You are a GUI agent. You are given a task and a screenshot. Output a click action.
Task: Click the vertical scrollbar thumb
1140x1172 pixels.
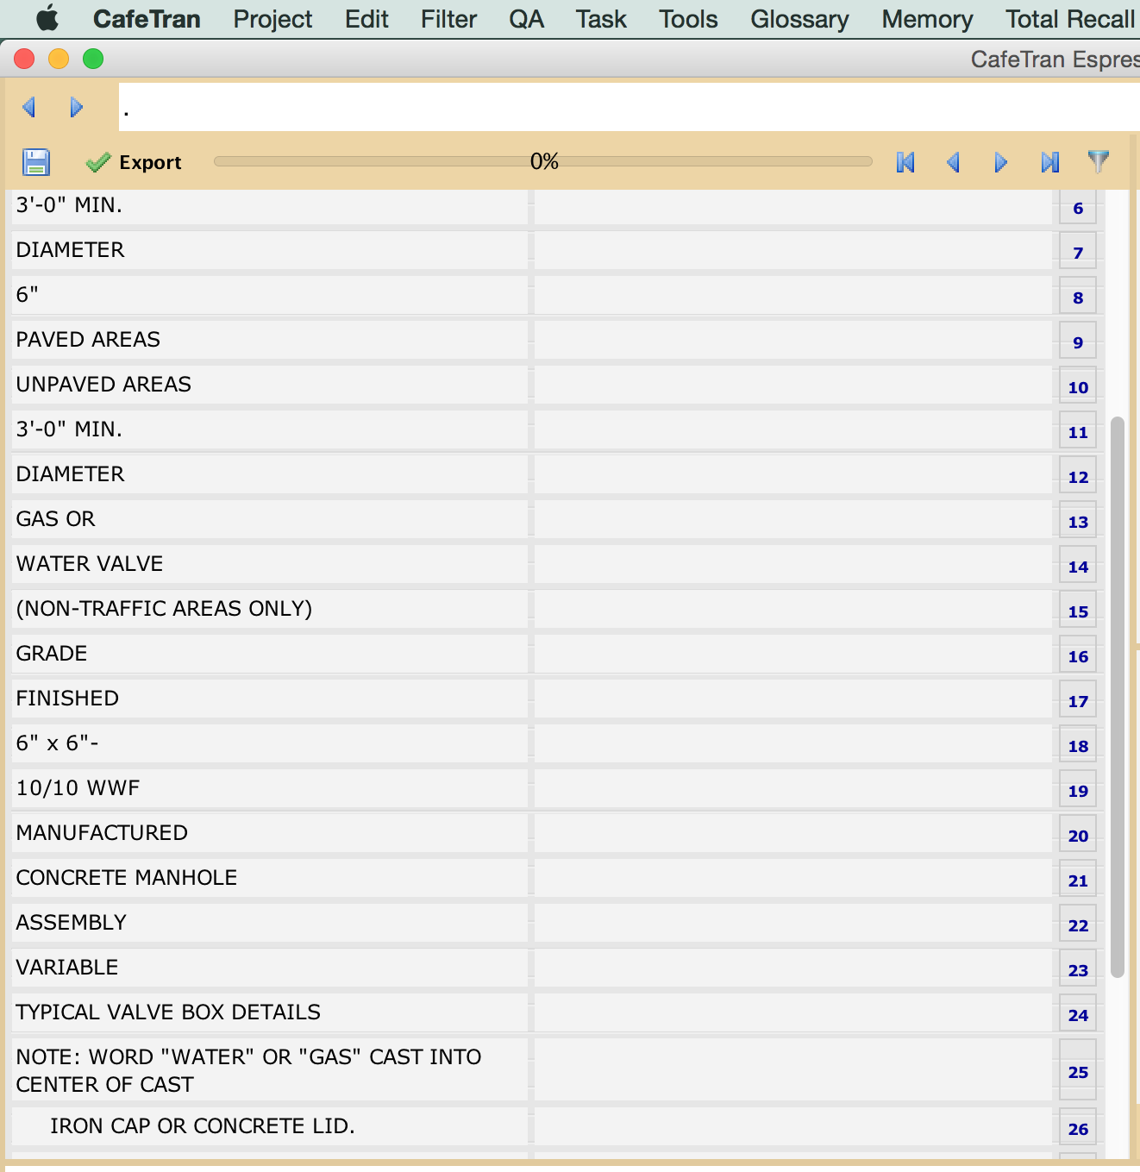pyautogui.click(x=1118, y=697)
